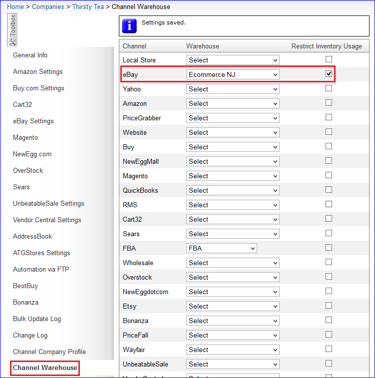Click the Settings saved message
Image resolution: width=375 pixels, height=378 pixels.
tap(164, 22)
